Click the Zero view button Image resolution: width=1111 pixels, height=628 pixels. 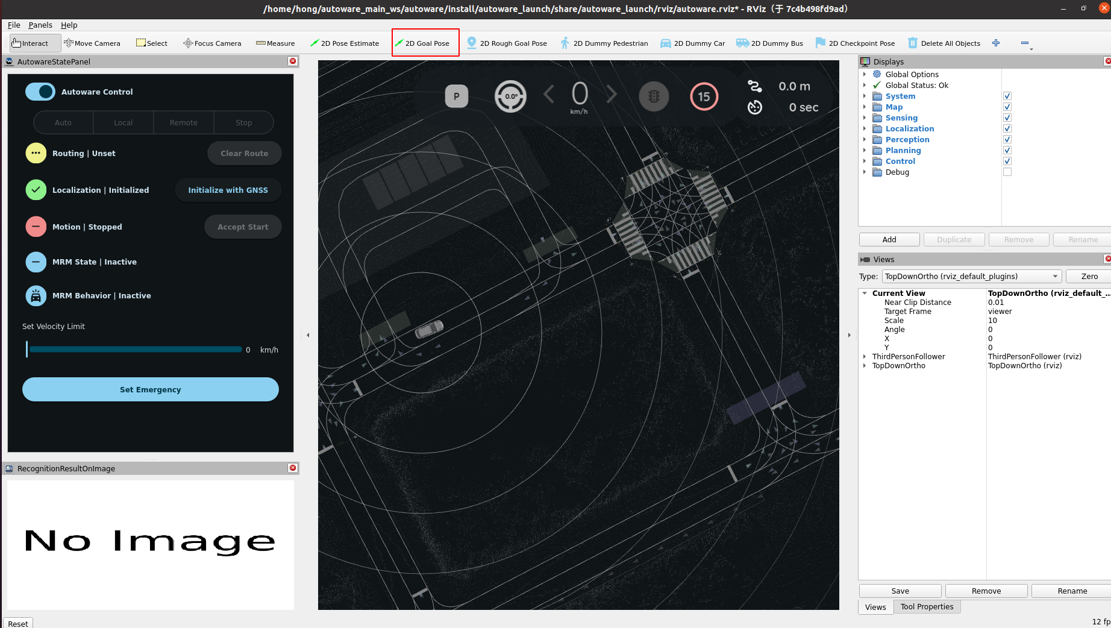coord(1089,276)
